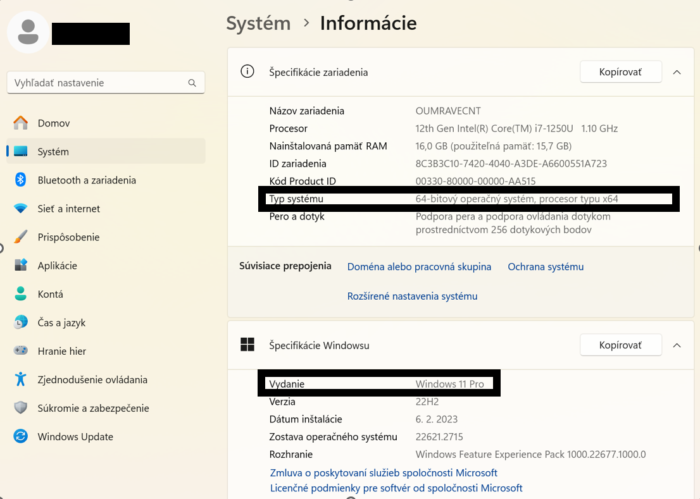700x499 pixels.
Task: Click the breadcrumb chevron separator
Action: point(306,23)
